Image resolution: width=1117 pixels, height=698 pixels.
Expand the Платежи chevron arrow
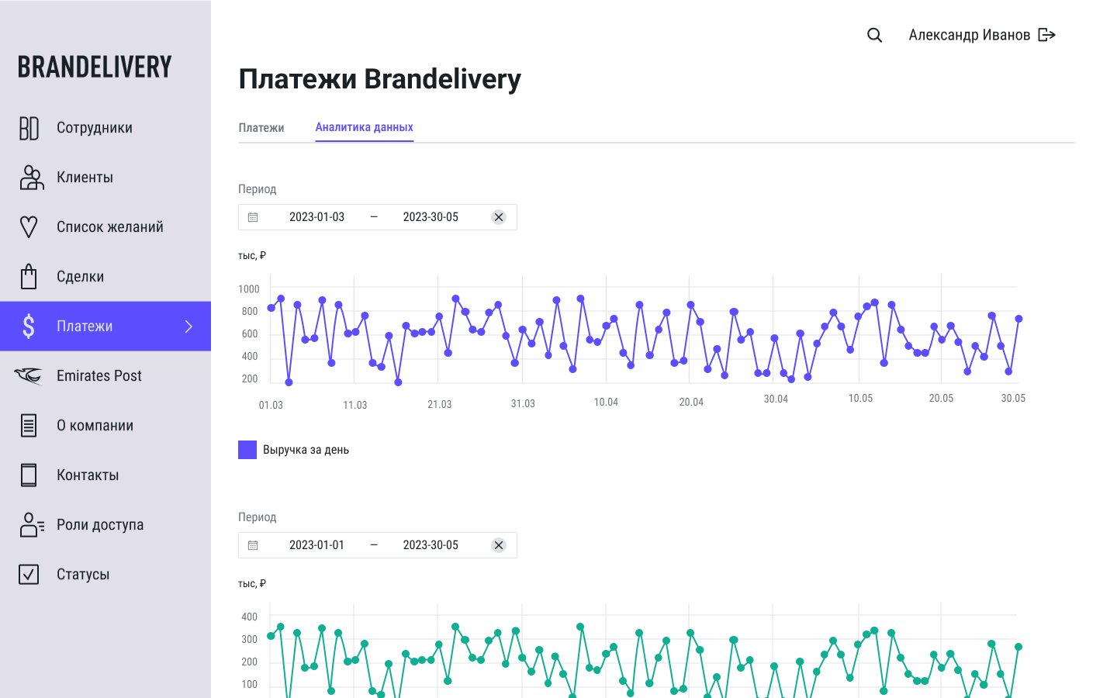click(x=188, y=327)
